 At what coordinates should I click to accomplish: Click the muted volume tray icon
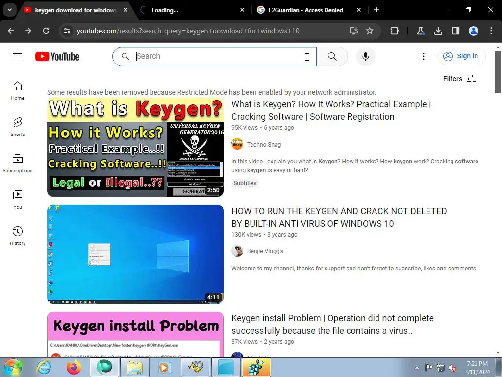(452, 368)
